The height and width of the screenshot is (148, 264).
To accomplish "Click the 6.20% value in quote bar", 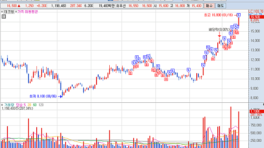I will (x=89, y=6).
